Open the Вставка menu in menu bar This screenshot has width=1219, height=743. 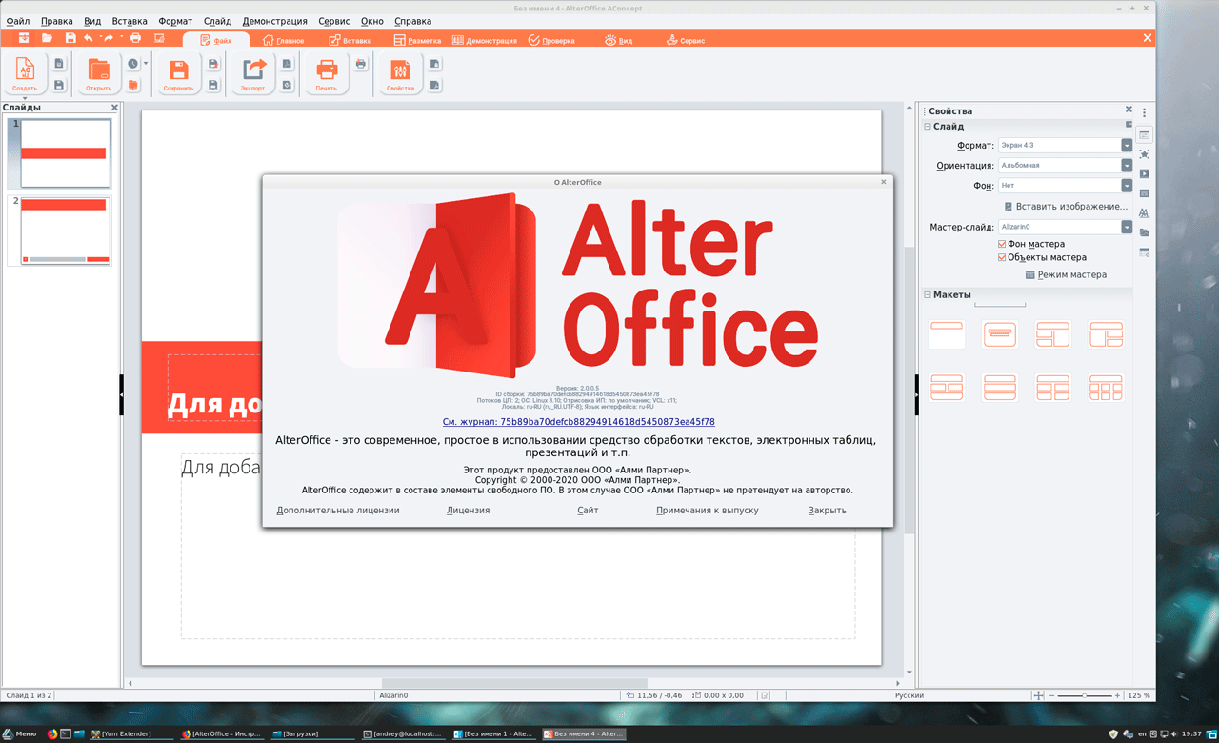point(130,21)
